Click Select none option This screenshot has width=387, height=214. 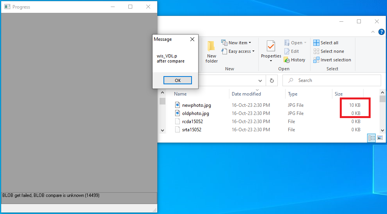329,51
